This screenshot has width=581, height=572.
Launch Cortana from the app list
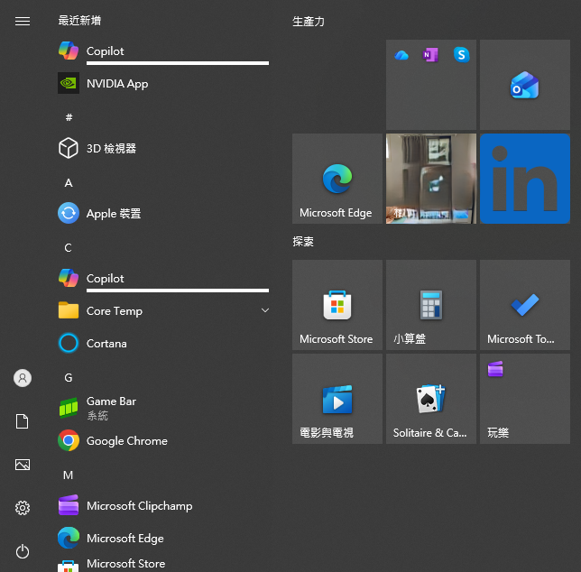(x=163, y=343)
